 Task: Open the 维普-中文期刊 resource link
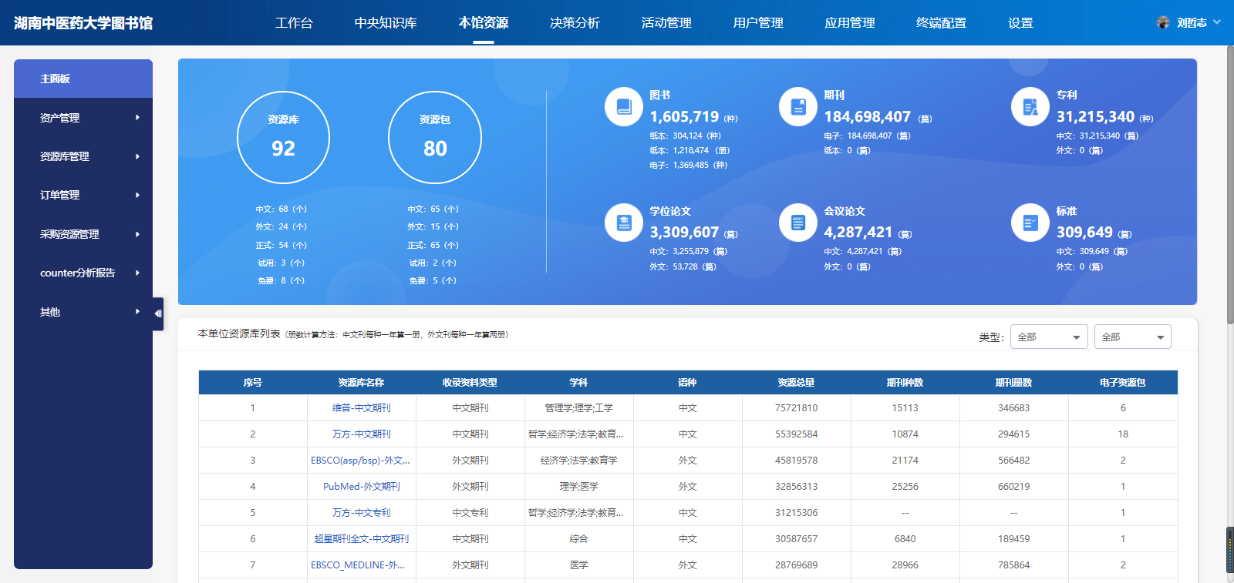pos(361,408)
